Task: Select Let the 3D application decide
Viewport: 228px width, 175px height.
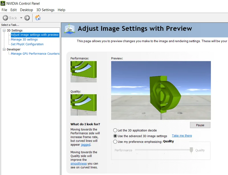Action: (115, 130)
